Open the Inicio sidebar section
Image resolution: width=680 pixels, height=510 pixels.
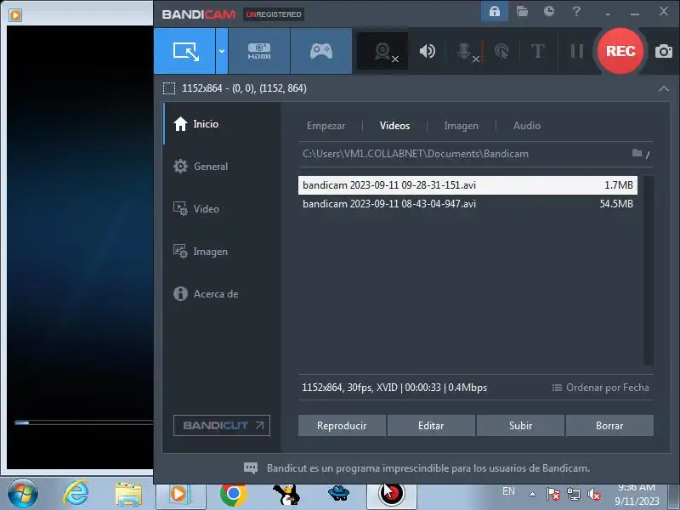[x=222, y=124]
